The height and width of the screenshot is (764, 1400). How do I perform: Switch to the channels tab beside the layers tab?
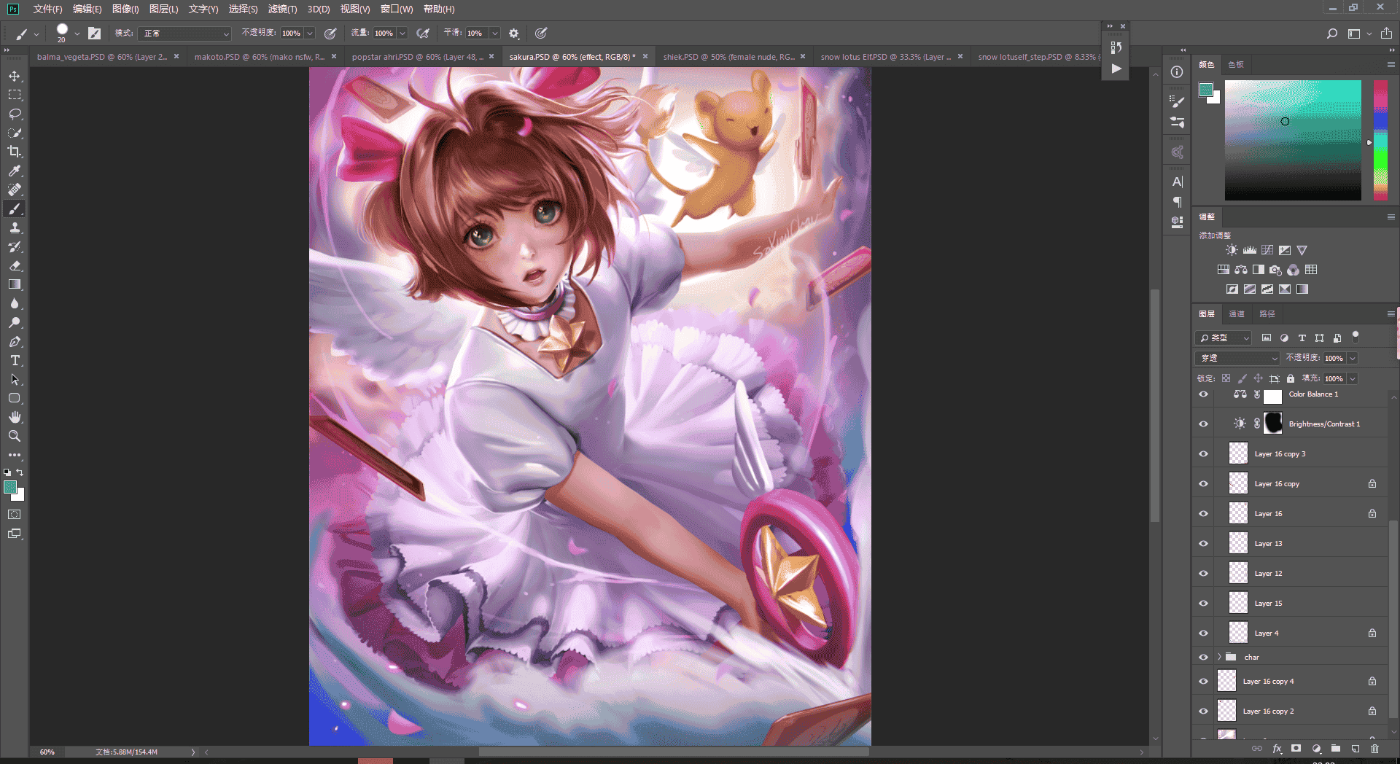(x=1237, y=314)
